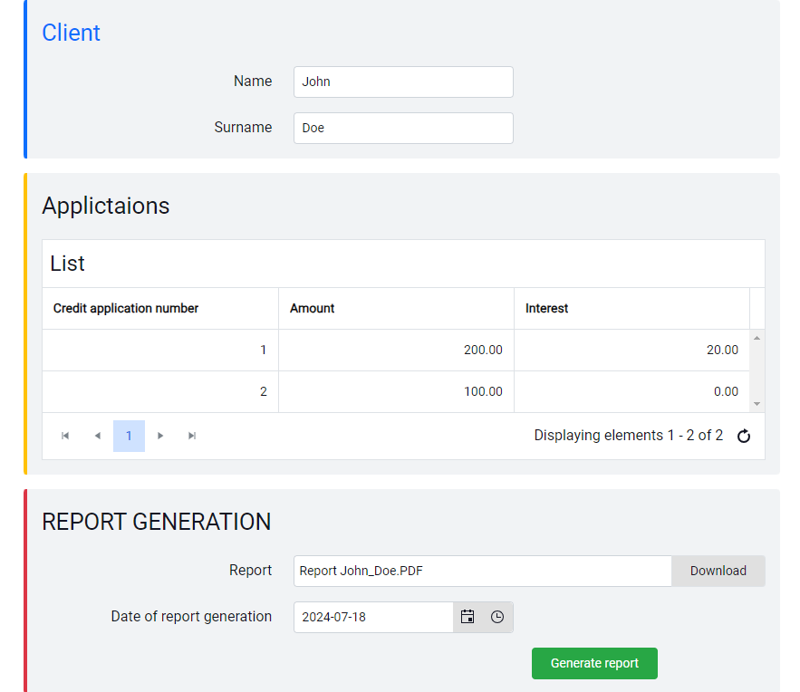Go to the next page of the list

point(160,436)
